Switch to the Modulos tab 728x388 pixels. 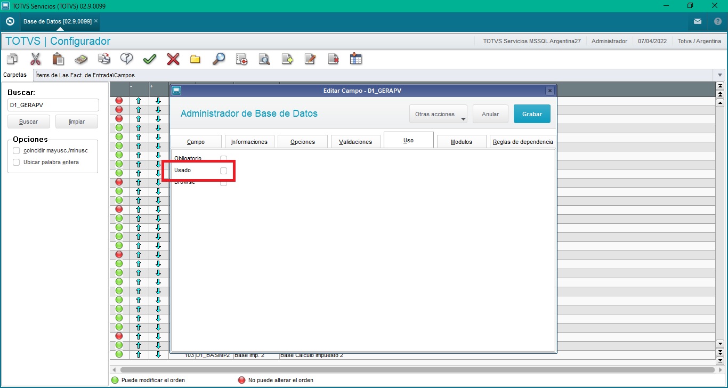coord(462,142)
